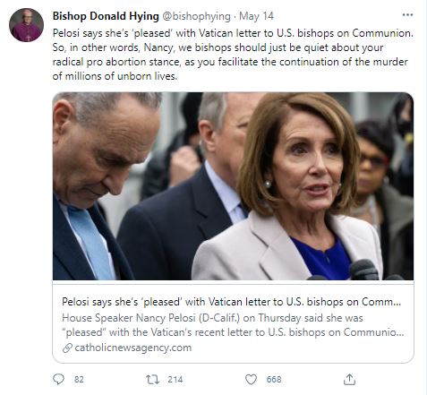Open the catholicnewsagency.com domain link
The image size is (427, 395).
133,348
